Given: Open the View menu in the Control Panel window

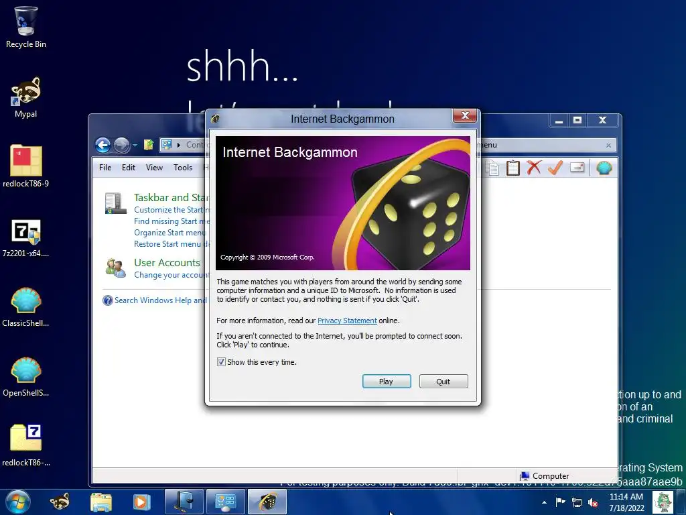Looking at the screenshot, I should point(154,167).
